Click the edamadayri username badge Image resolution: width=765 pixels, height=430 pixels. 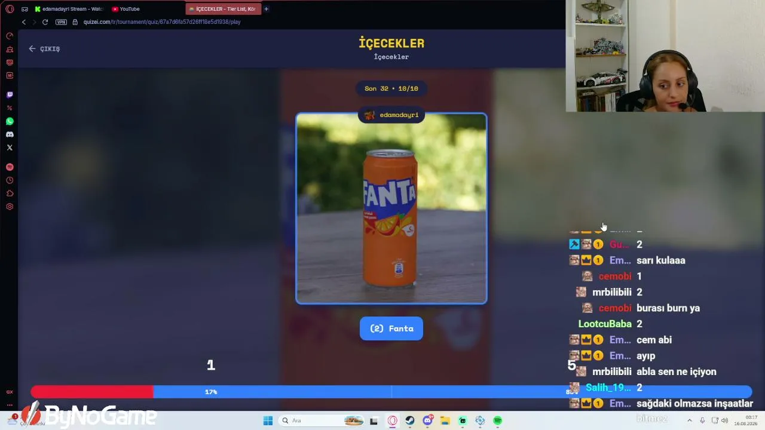[391, 115]
